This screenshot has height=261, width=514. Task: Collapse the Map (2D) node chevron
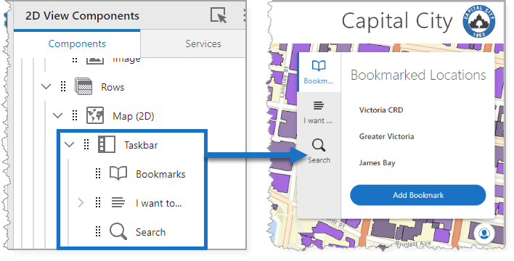(58, 115)
